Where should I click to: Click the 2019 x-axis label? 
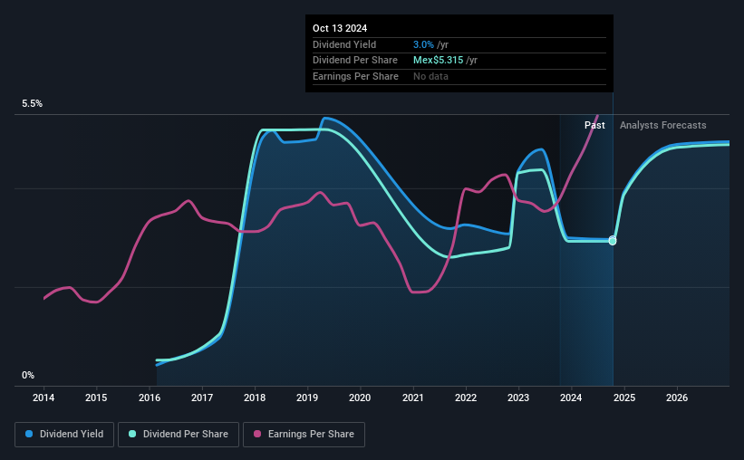(307, 398)
